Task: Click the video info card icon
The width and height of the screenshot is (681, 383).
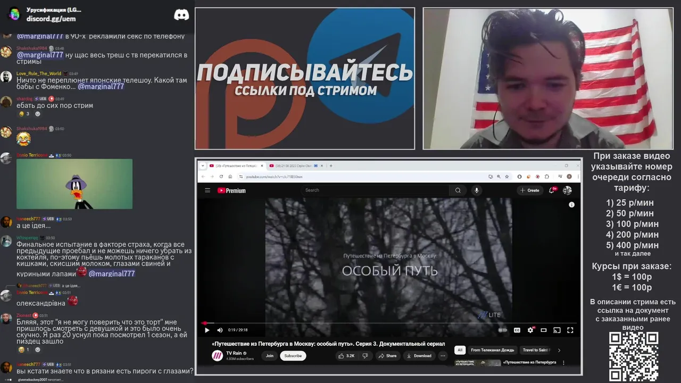Action: [571, 205]
